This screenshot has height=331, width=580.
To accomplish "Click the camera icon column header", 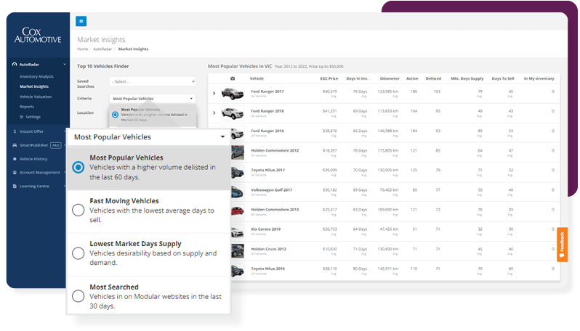I will point(233,78).
